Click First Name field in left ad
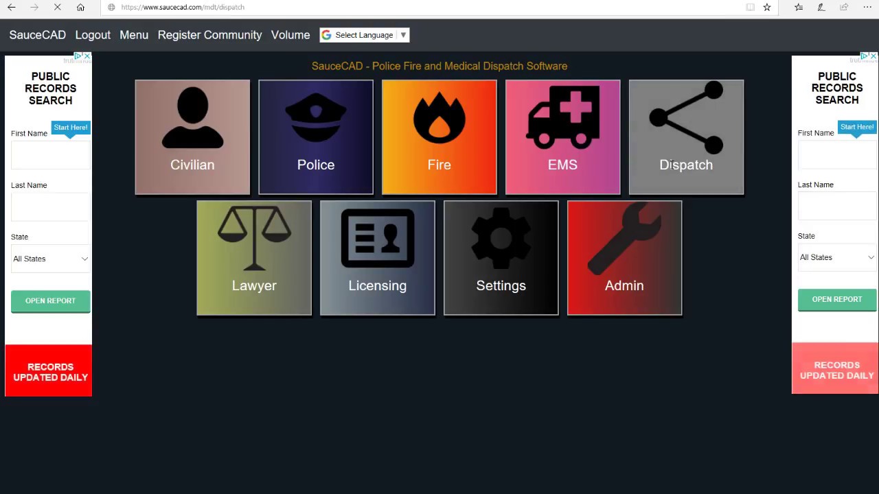879x494 pixels. [51, 155]
